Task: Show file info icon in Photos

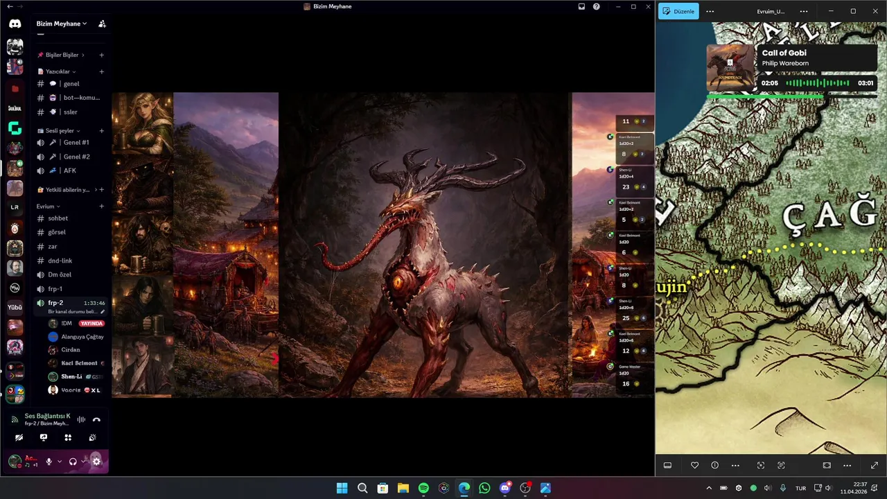Action: tap(714, 465)
